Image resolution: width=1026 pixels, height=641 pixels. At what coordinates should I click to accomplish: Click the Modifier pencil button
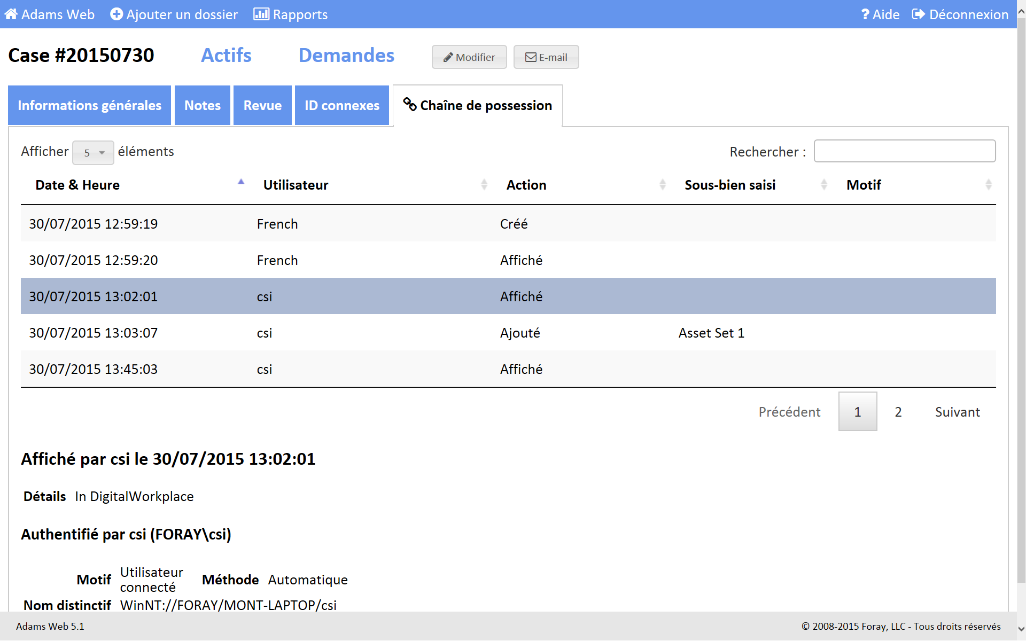[469, 57]
